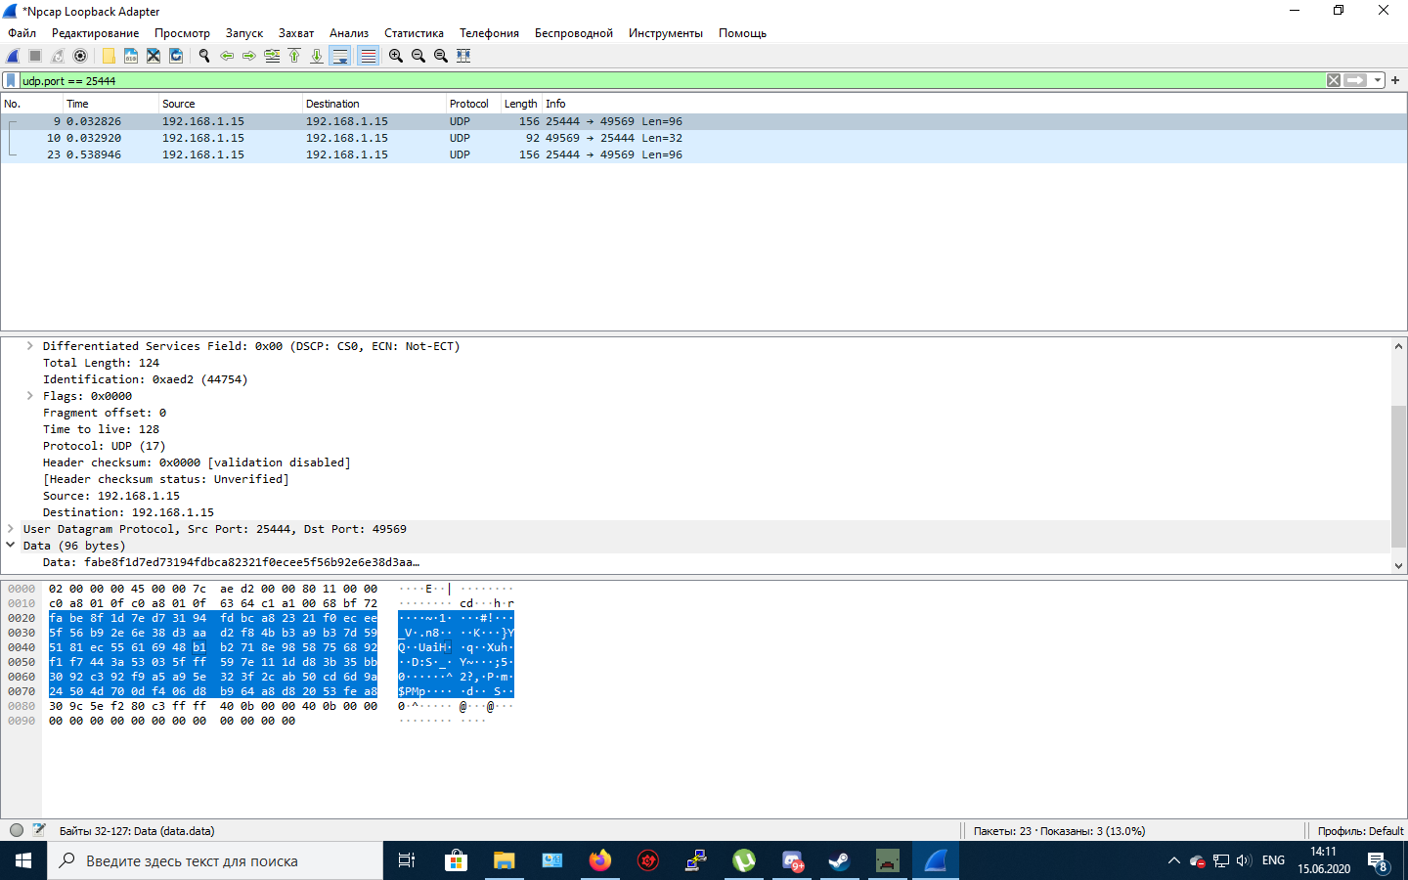Image resolution: width=1408 pixels, height=880 pixels.
Task: Add a display filter button
Action: point(1395,80)
